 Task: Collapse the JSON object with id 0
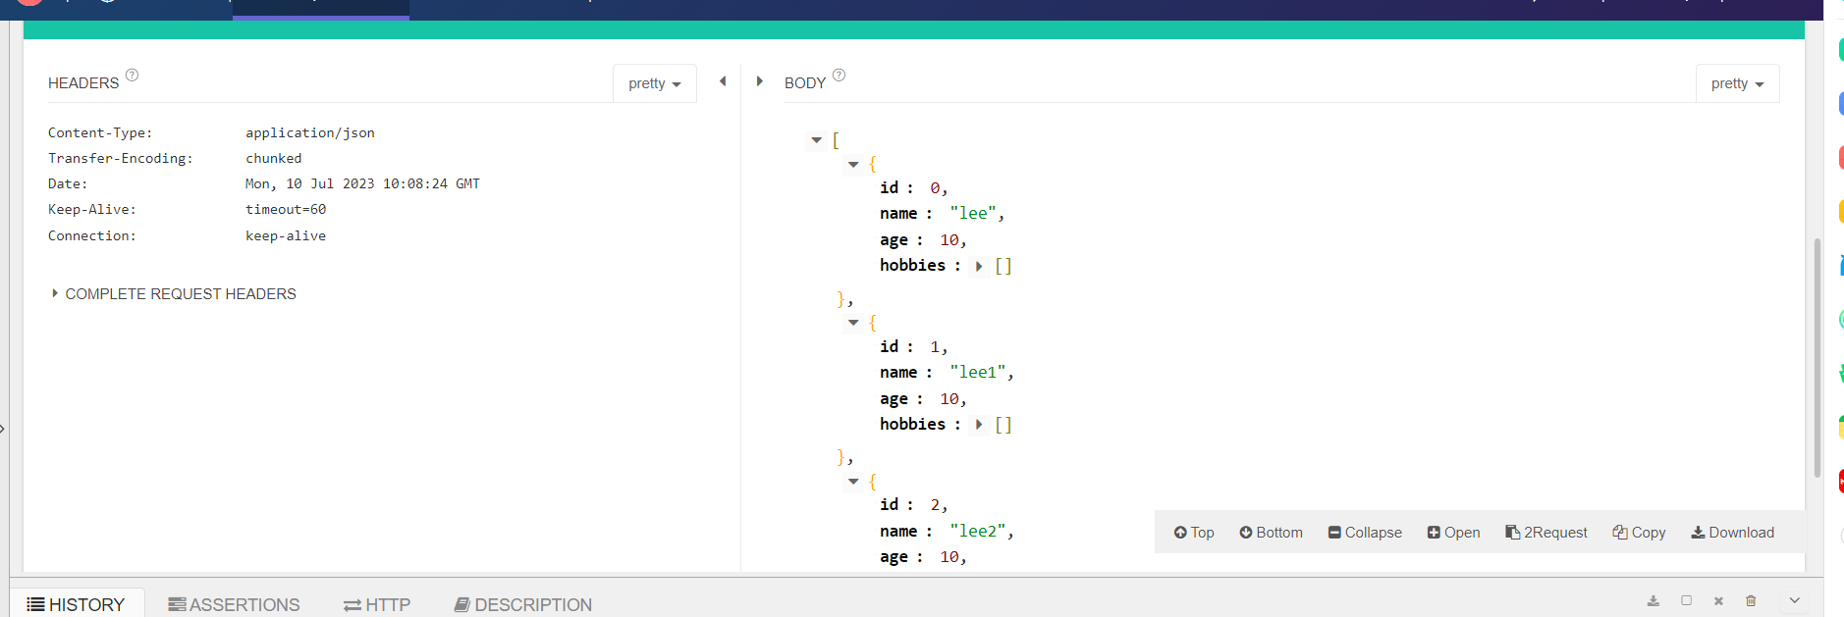[x=853, y=165]
